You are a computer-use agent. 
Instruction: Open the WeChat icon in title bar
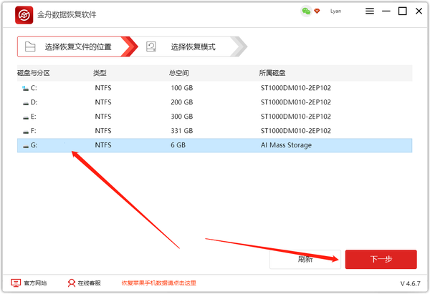tap(306, 11)
